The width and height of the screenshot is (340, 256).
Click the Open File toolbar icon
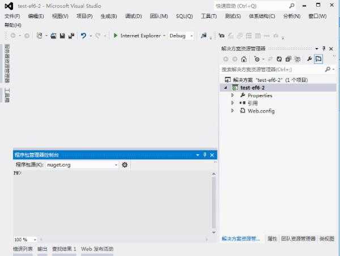pyautogui.click(x=53, y=36)
